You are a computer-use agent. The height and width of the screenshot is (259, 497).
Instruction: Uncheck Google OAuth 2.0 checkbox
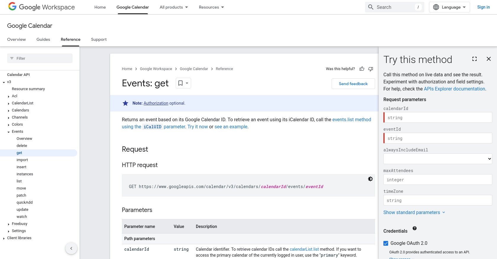point(386,243)
